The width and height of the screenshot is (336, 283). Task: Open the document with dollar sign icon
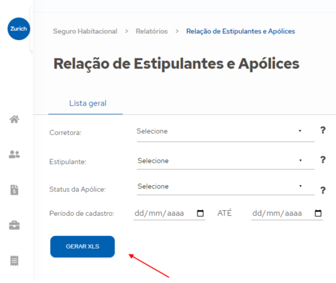[x=14, y=190]
